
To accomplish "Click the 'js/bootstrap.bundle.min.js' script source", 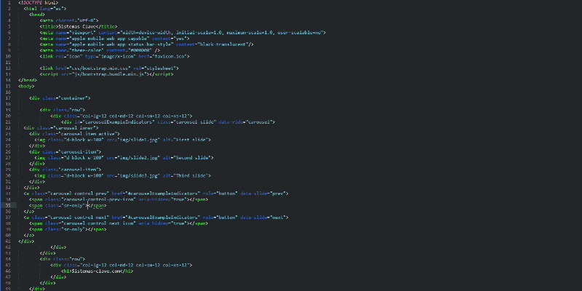I will [x=109, y=74].
